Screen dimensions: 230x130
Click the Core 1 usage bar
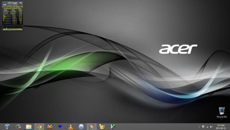7,19
